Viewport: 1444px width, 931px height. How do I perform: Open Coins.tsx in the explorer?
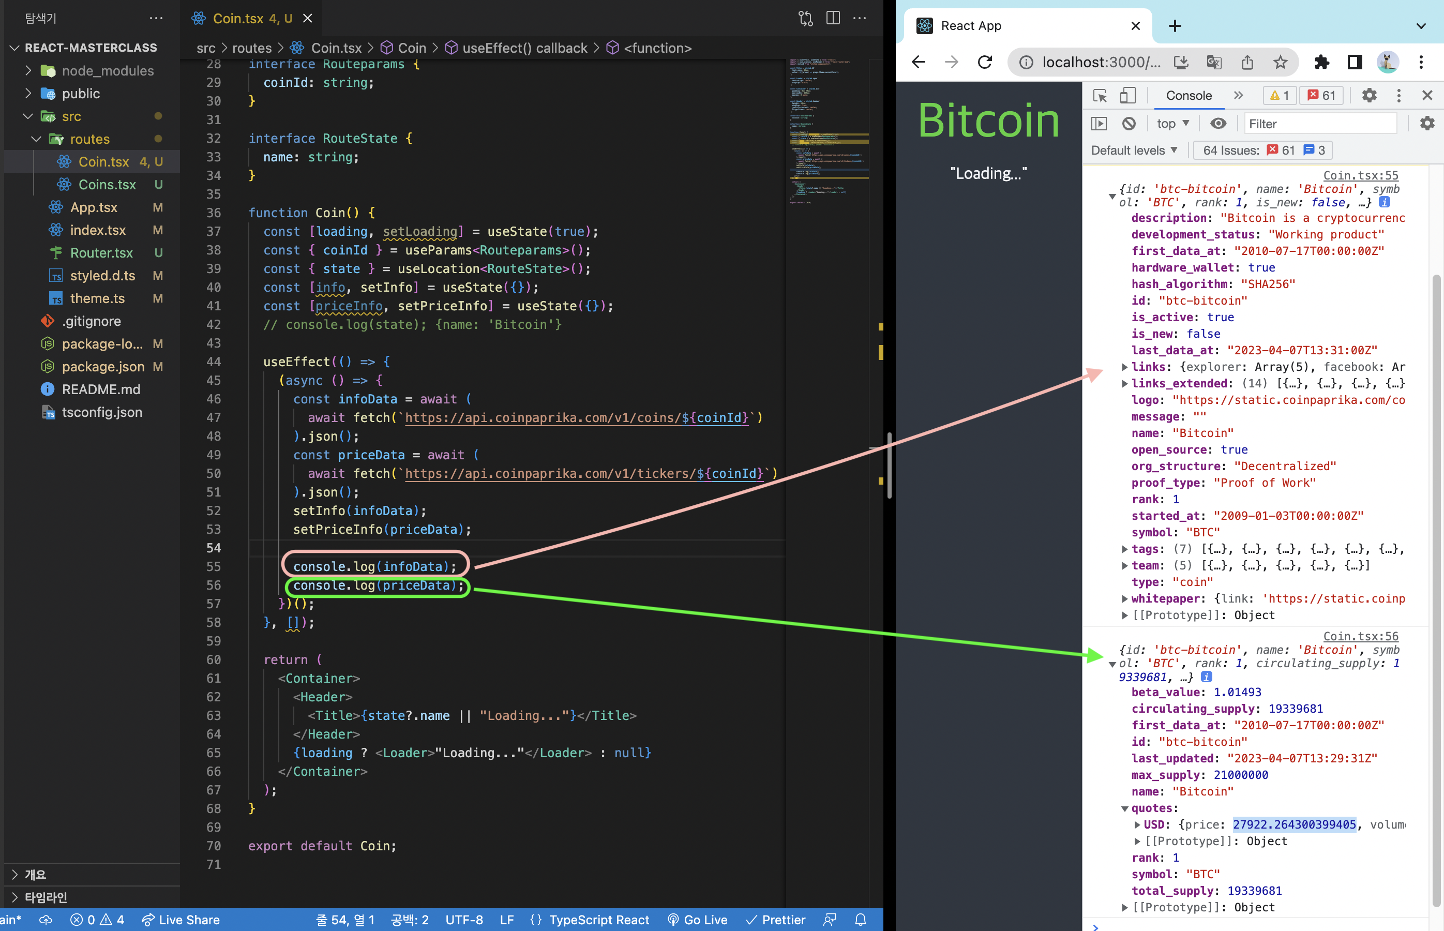click(x=107, y=184)
